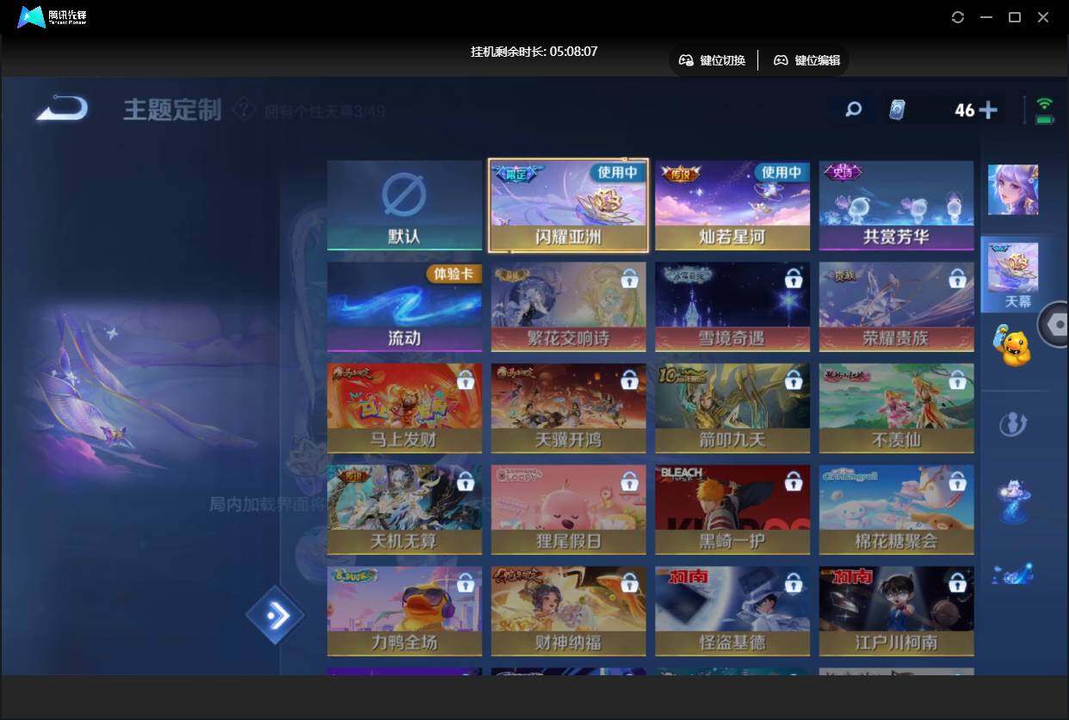Choose the locked 繁花交响诗 theme
Image resolution: width=1069 pixels, height=720 pixels.
568,307
